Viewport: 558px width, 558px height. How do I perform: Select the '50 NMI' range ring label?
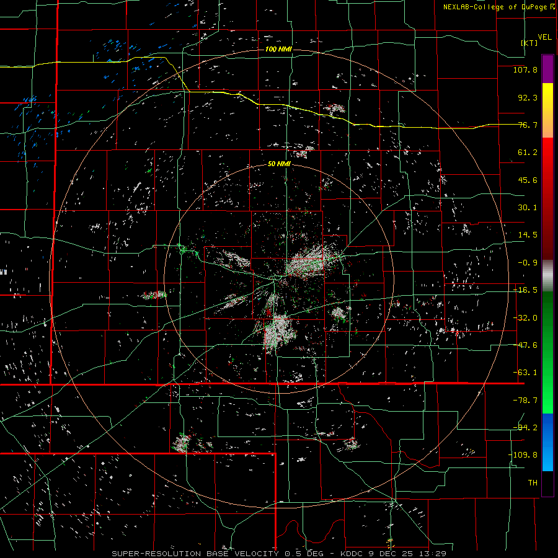tap(279, 164)
